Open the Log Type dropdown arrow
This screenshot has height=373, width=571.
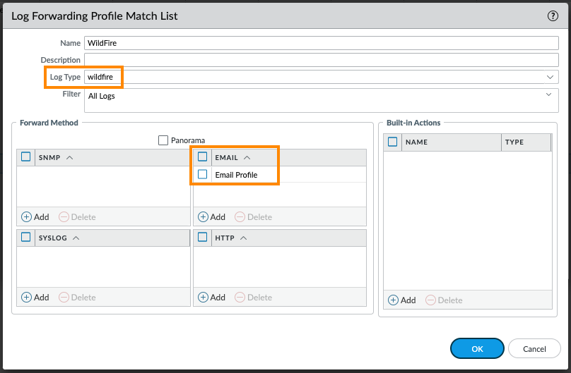(x=550, y=77)
